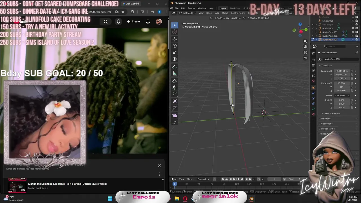The width and height of the screenshot is (361, 203).
Task: Open the Render menu in Blender
Action: click(x=191, y=8)
